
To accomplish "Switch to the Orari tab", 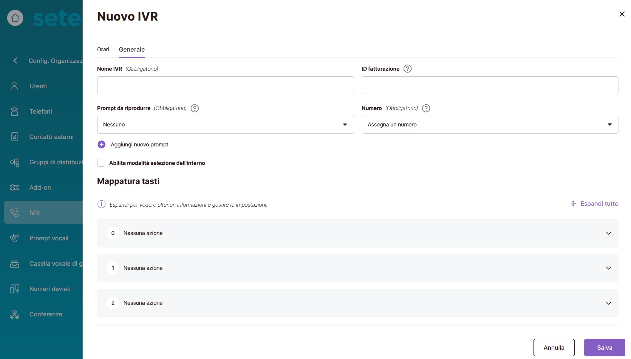I will (x=103, y=49).
